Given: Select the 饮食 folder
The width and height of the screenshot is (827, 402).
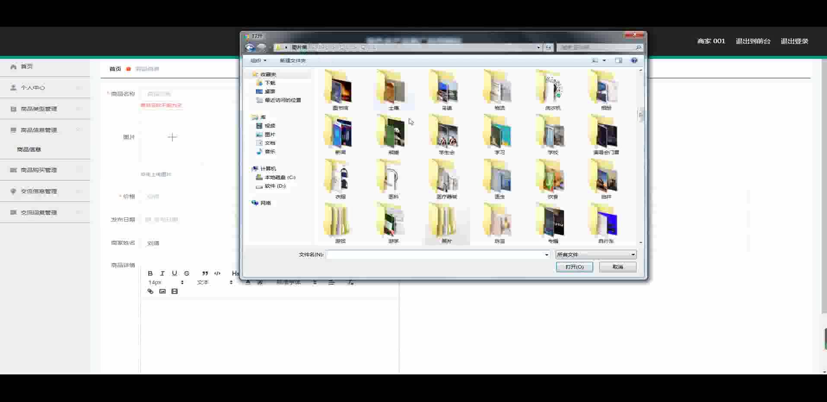Looking at the screenshot, I should click(553, 179).
